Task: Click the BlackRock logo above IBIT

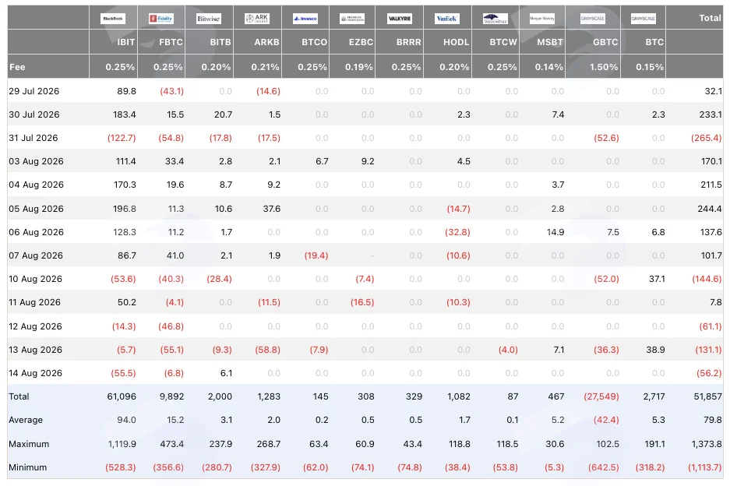Action: click(x=113, y=19)
